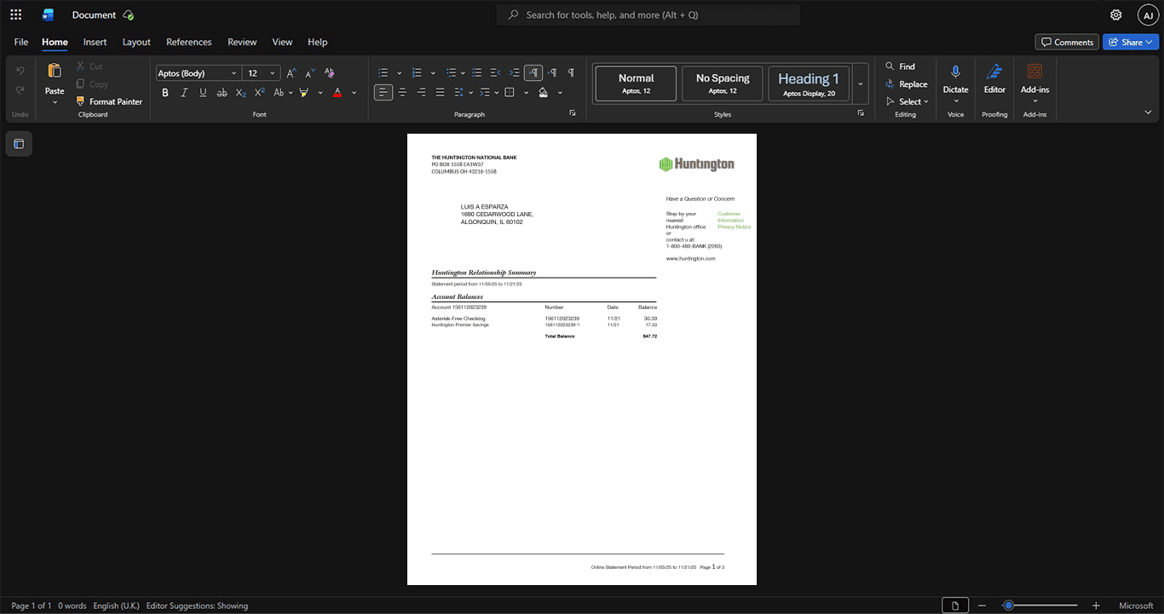Expand Paste options arrow

(x=55, y=102)
